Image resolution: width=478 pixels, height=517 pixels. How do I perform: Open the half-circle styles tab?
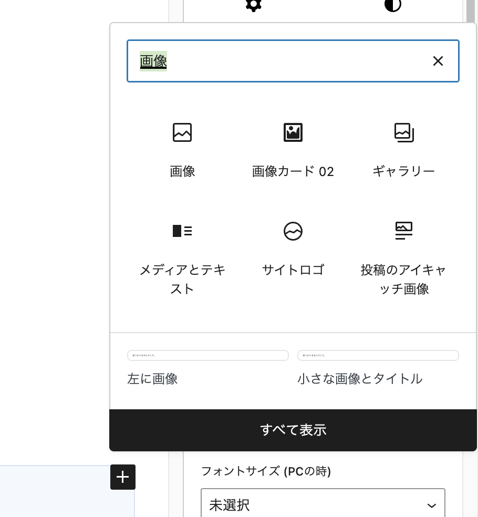[392, 5]
